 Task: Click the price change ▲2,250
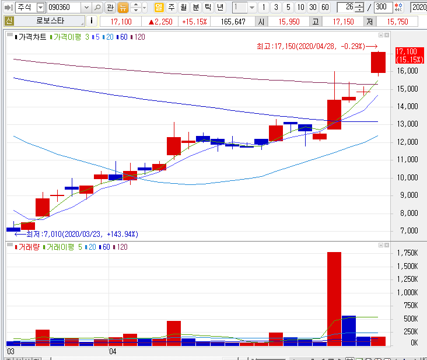coord(160,22)
